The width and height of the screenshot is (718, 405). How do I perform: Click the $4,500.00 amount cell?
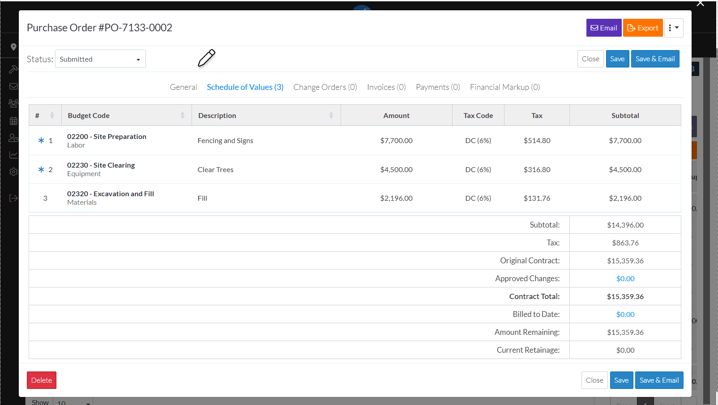396,169
